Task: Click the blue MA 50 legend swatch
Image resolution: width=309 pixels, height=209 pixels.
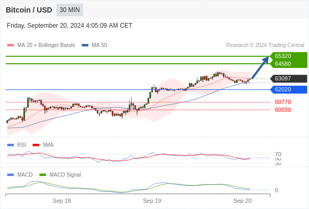Action: [x=85, y=45]
